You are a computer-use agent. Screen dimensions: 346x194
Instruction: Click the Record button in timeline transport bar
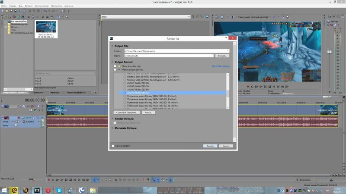click(x=49, y=180)
